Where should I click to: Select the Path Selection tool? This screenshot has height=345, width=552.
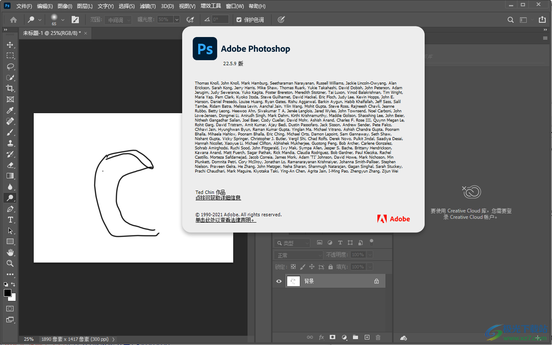click(x=10, y=231)
